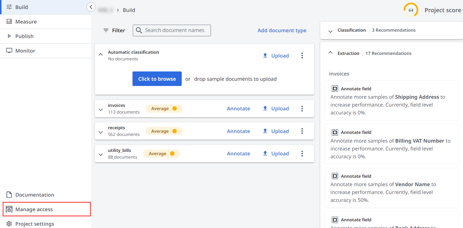Click the Add document type link

tap(282, 30)
